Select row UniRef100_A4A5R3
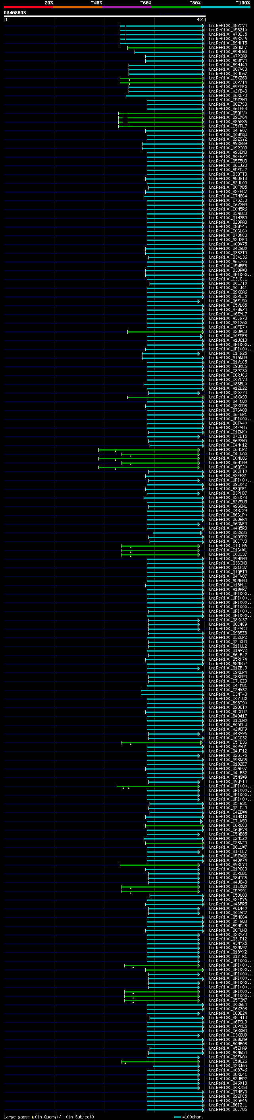 click(x=227, y=528)
